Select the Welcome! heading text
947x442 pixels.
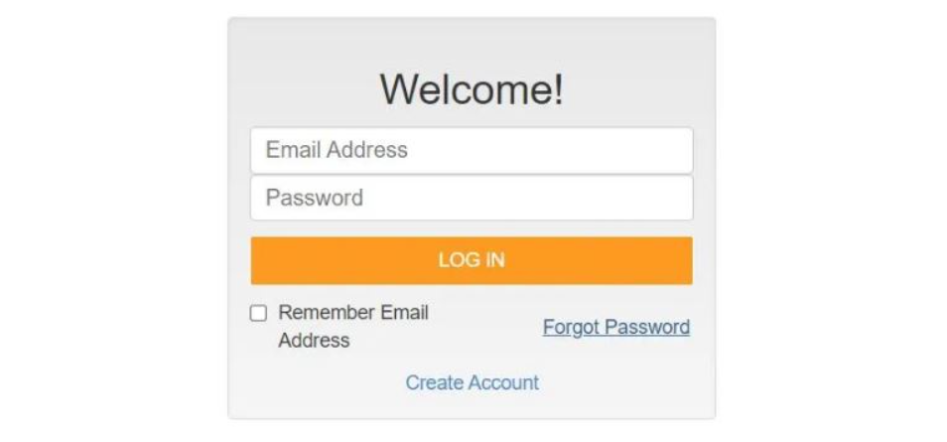point(472,88)
